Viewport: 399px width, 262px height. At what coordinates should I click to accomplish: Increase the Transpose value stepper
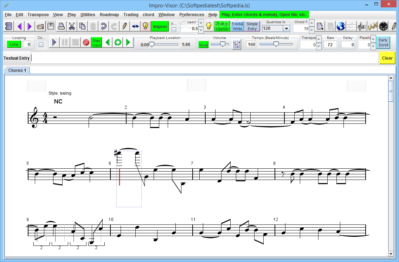click(x=319, y=39)
